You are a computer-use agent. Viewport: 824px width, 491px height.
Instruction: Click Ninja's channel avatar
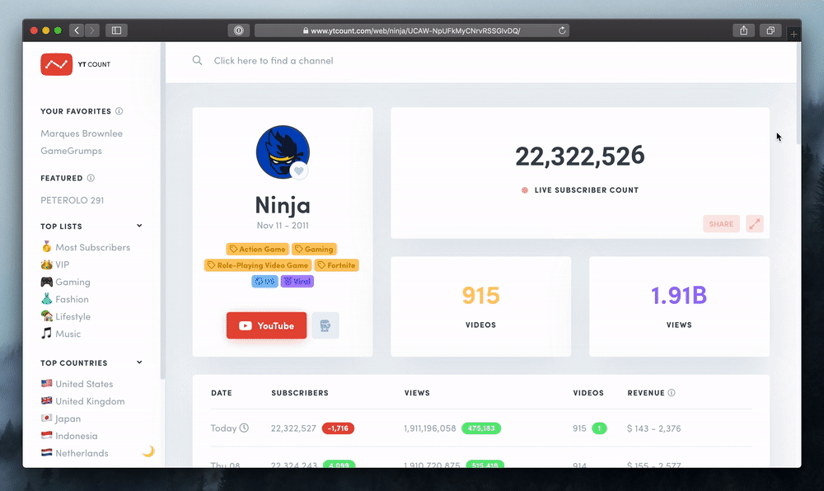[283, 152]
